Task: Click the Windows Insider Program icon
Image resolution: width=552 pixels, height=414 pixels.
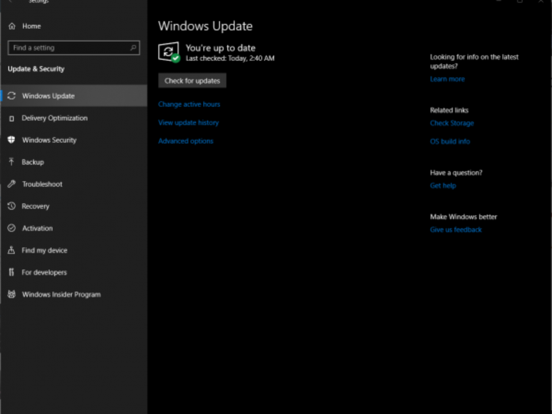Action: (12, 294)
